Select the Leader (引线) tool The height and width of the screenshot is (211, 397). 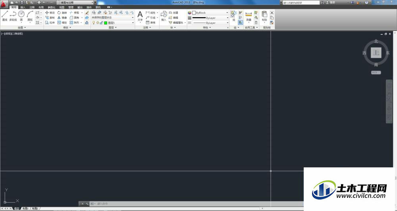[150, 17]
